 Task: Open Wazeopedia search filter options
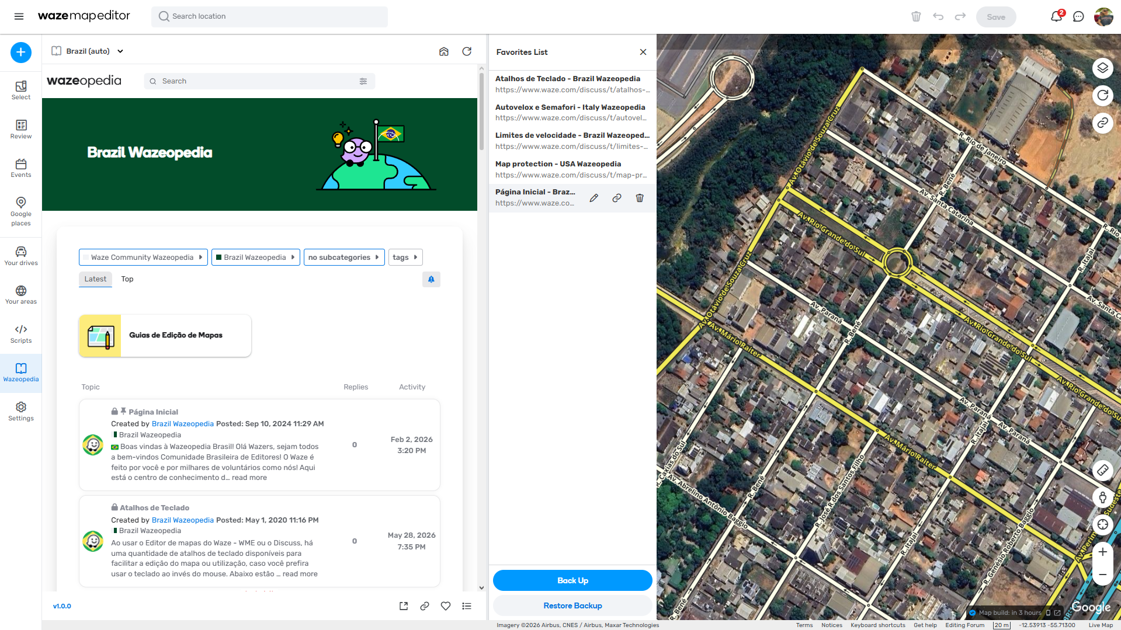pos(363,81)
